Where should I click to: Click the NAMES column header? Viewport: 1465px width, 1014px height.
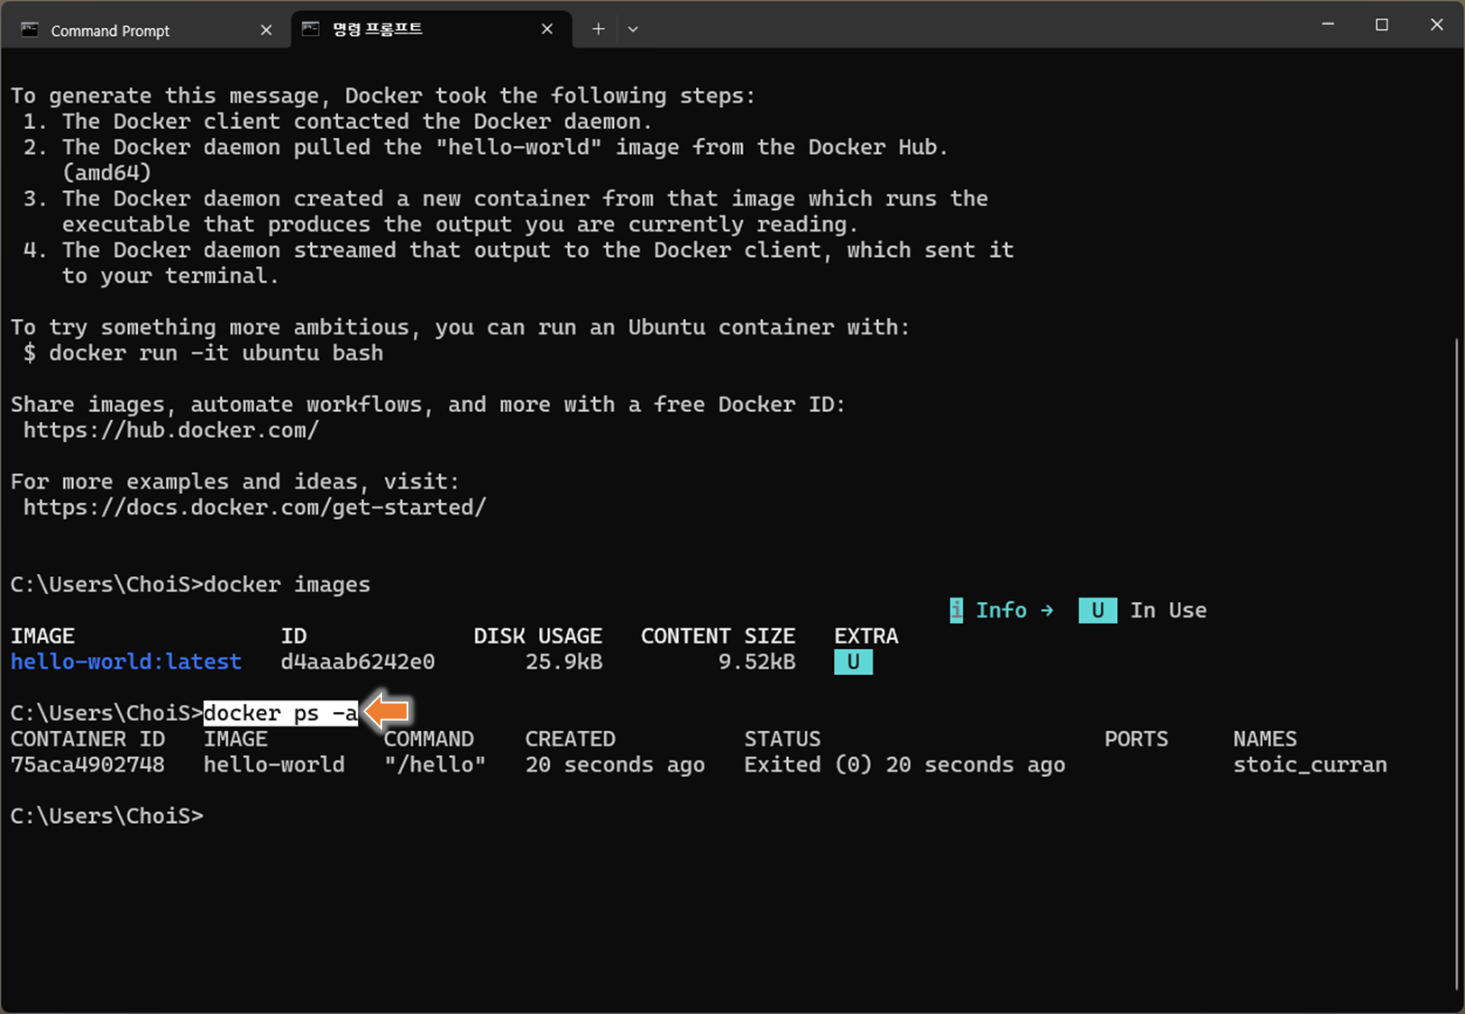coord(1265,739)
